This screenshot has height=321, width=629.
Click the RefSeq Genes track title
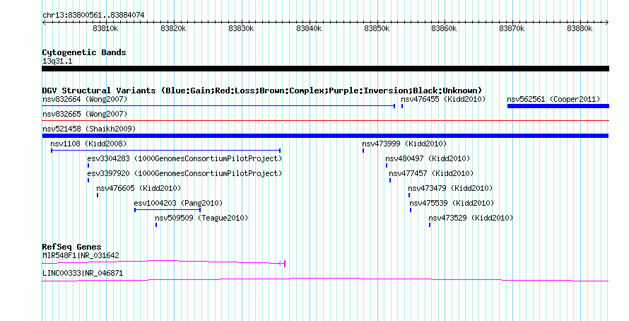(x=71, y=247)
